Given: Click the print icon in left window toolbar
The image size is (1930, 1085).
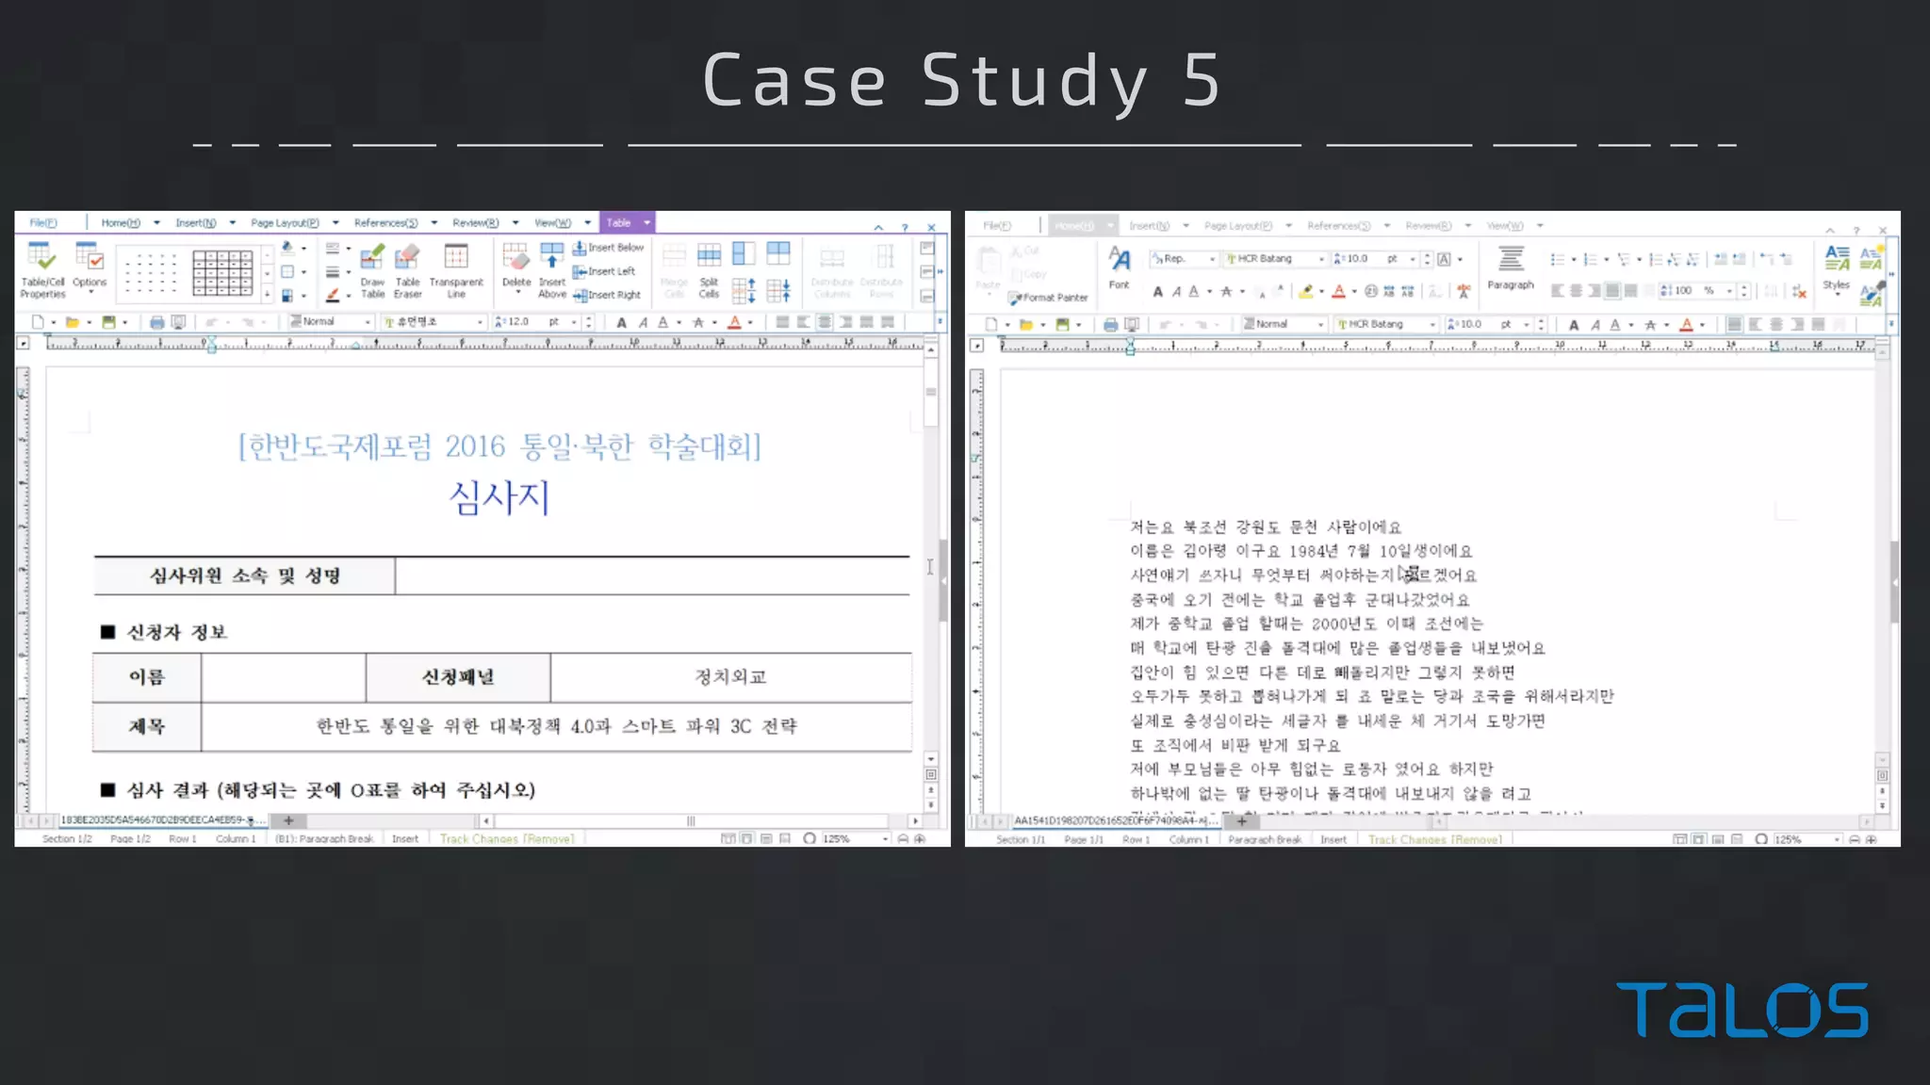Looking at the screenshot, I should point(156,322).
